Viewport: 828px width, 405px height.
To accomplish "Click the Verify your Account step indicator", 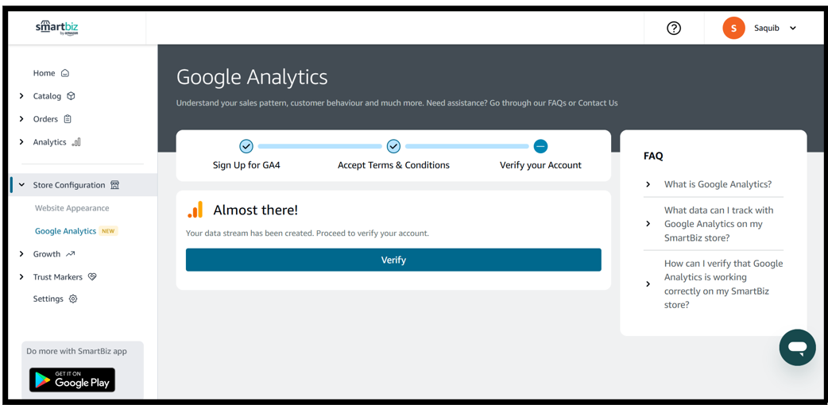I will (x=540, y=146).
